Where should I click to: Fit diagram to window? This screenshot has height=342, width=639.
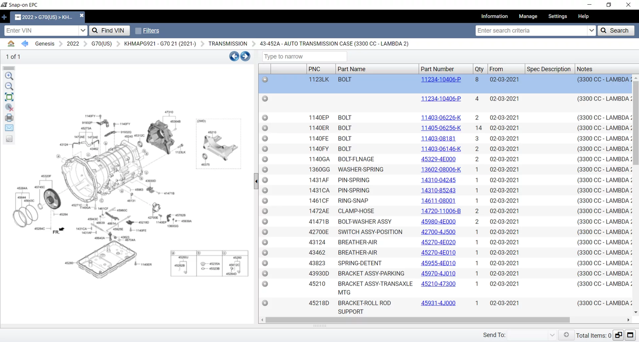tap(9, 97)
